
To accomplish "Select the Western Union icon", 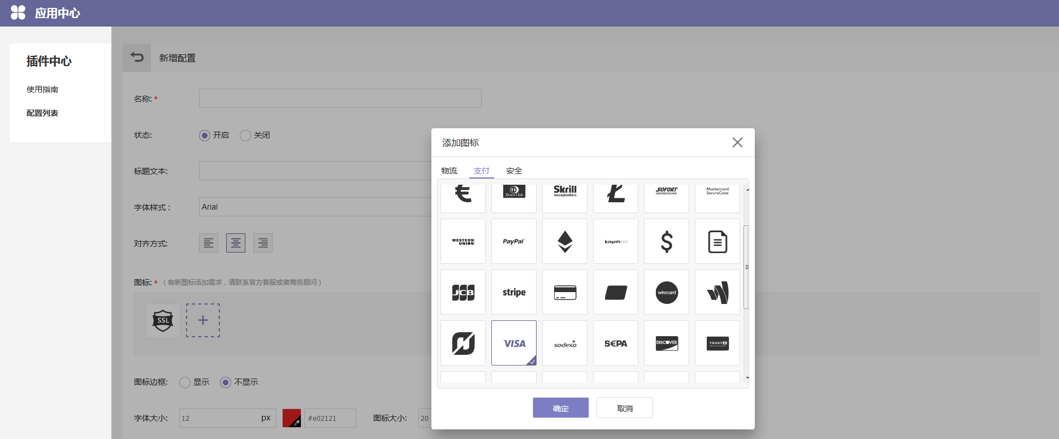I will point(463,241).
